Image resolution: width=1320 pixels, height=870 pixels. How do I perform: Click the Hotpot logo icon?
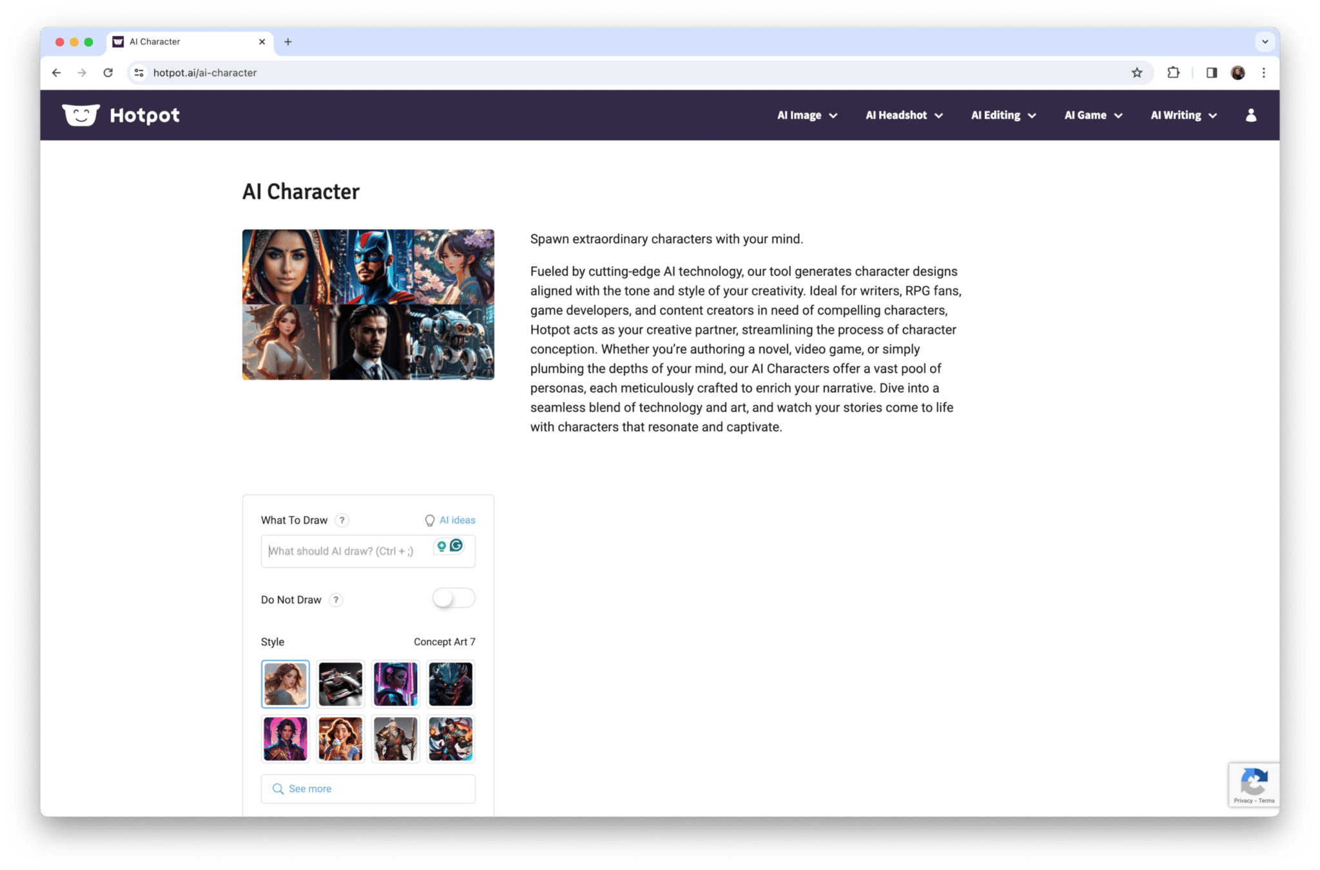coord(81,115)
